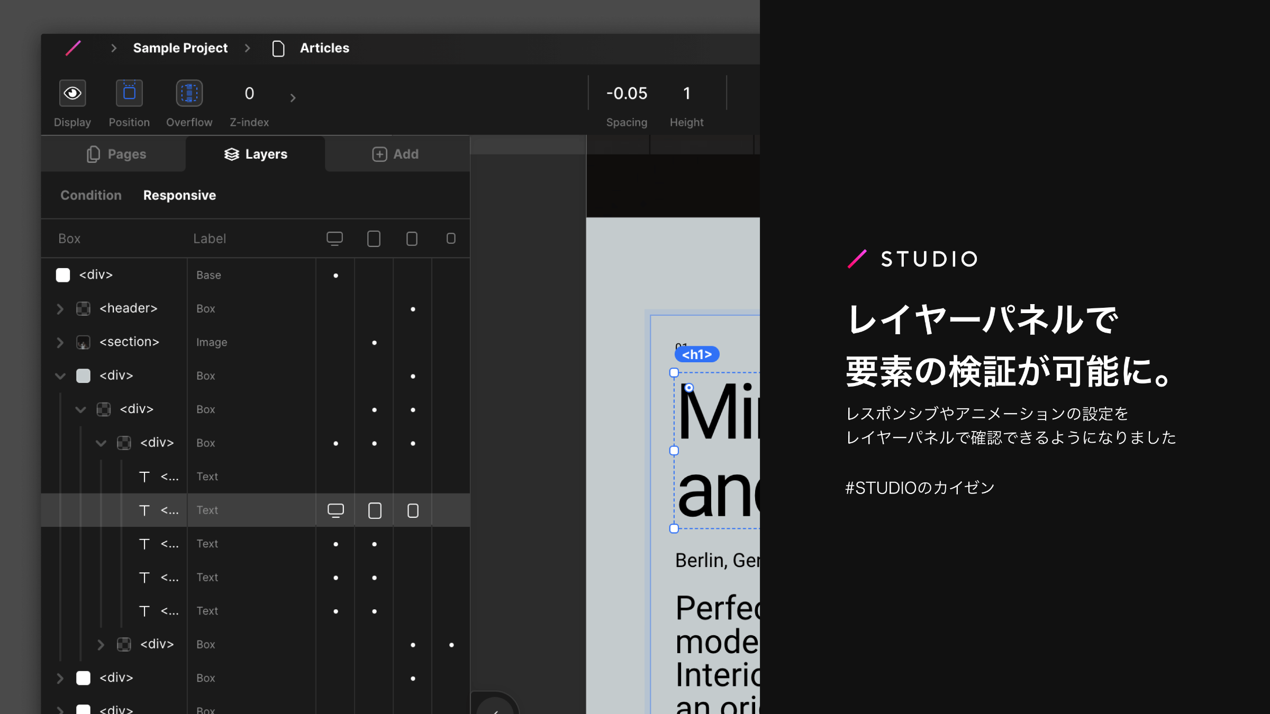Click the checkered icon of the collapsed nested <div>
Image resolution: width=1270 pixels, height=714 pixels.
tap(124, 644)
